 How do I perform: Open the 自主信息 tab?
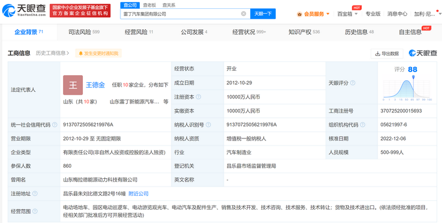point(411,32)
